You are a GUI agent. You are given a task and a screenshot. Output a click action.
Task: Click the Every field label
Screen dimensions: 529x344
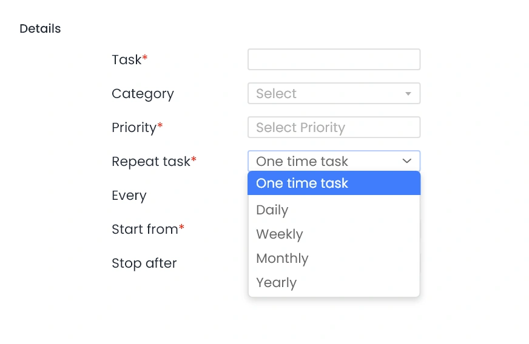(x=129, y=196)
